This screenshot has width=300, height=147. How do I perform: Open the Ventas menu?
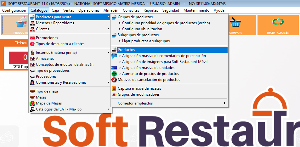pos(69,10)
